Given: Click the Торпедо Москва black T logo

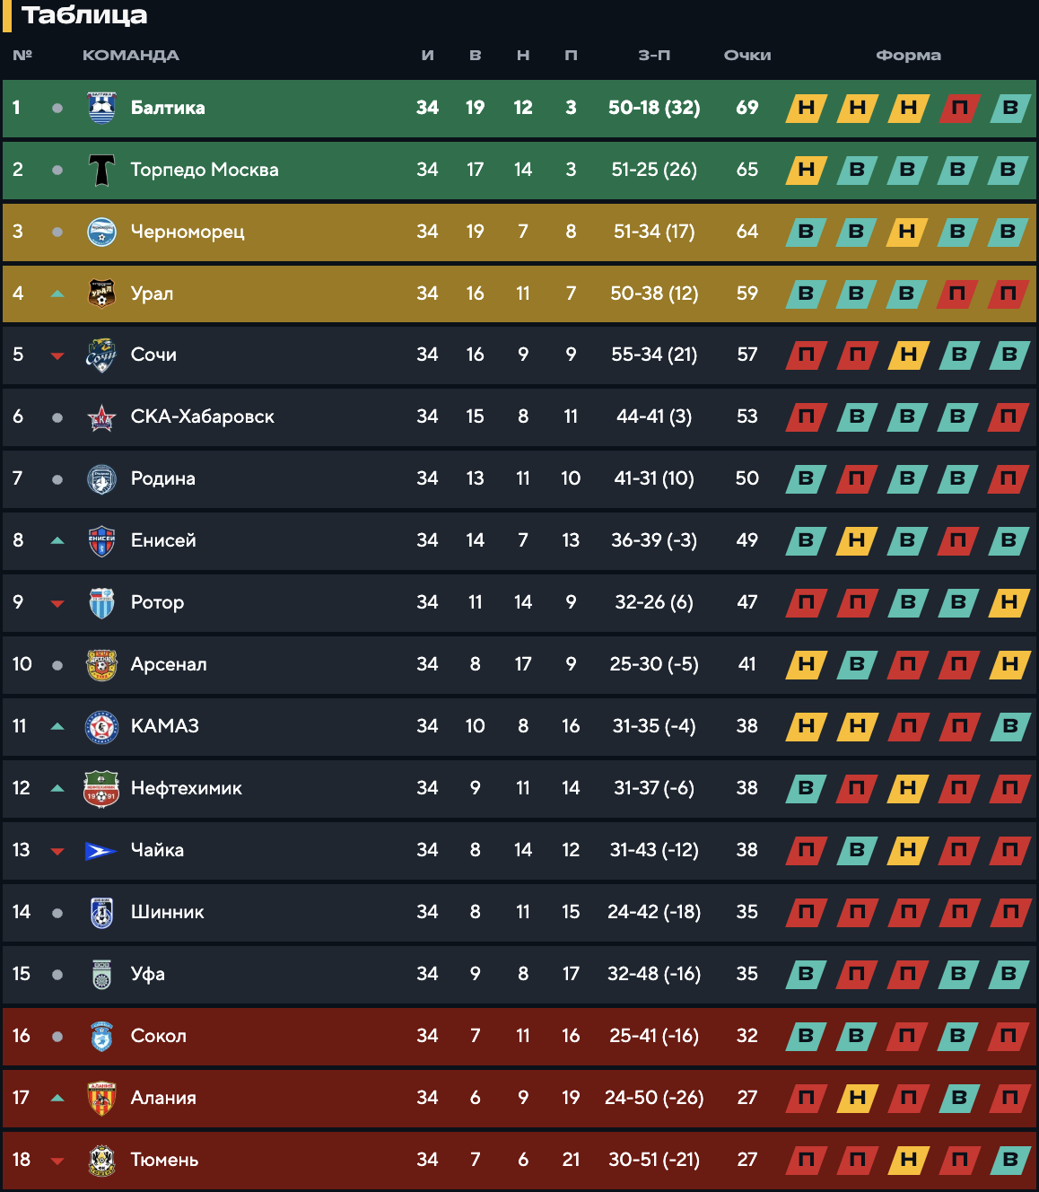Looking at the screenshot, I should click(101, 170).
